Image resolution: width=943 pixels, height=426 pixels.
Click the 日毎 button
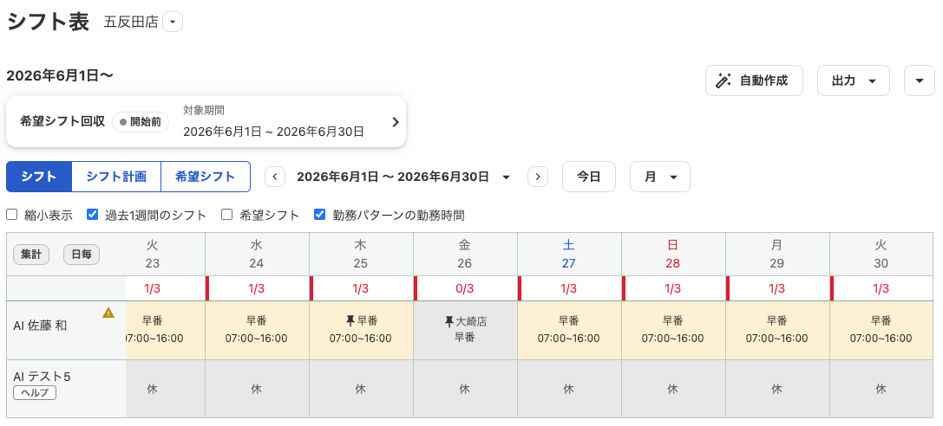[x=82, y=255]
